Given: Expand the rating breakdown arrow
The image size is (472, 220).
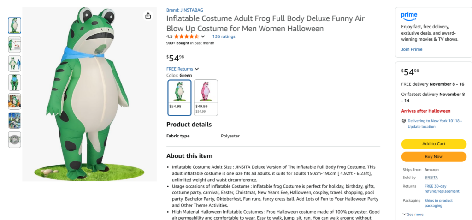Looking at the screenshot, I should (203, 36).
